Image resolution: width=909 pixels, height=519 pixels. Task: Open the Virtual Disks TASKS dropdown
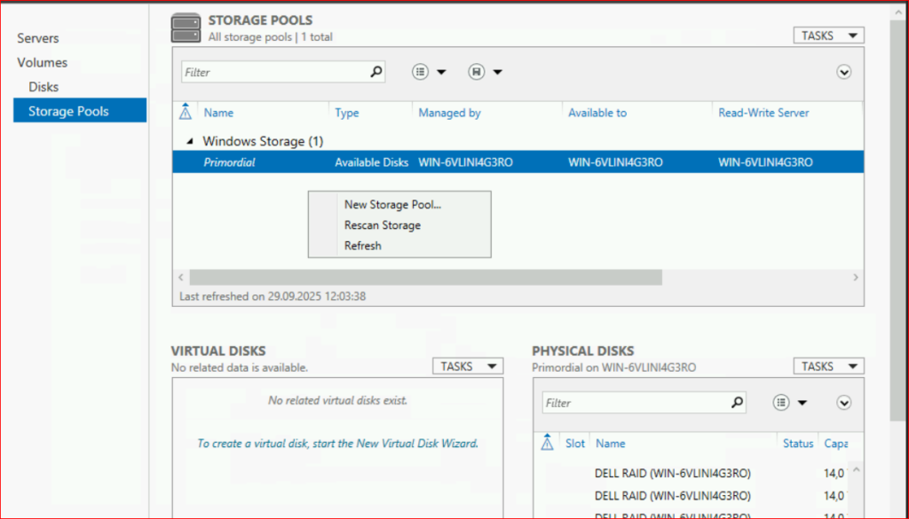click(467, 366)
